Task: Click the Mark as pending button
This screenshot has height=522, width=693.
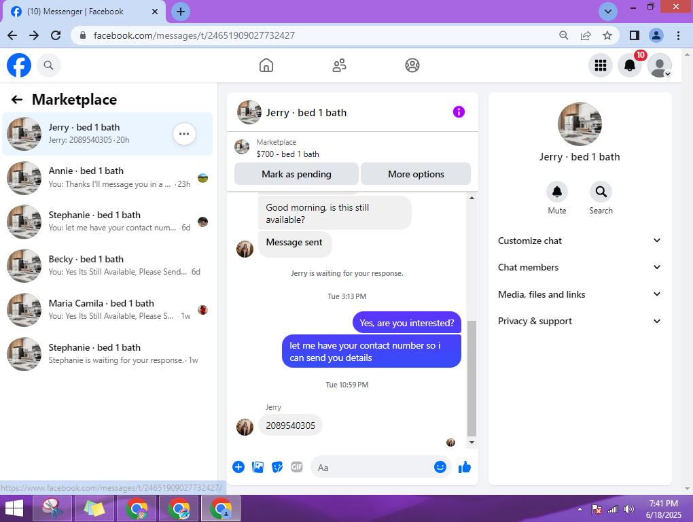Action: 296,174
